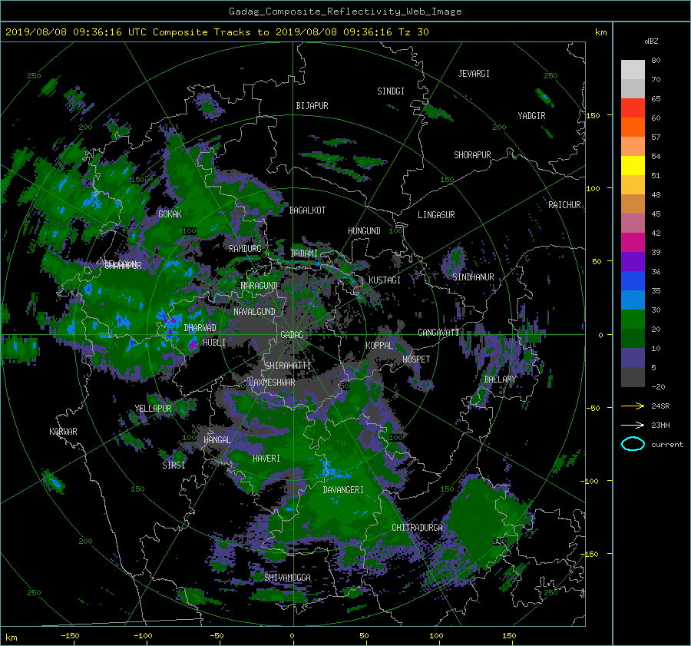The height and width of the screenshot is (646, 691).
Task: Click the '100' tick on the right axis
Action: [593, 189]
